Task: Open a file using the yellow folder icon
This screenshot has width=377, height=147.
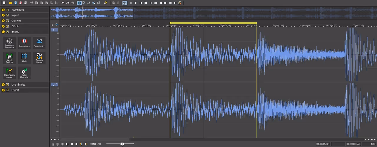Action: point(10,3)
